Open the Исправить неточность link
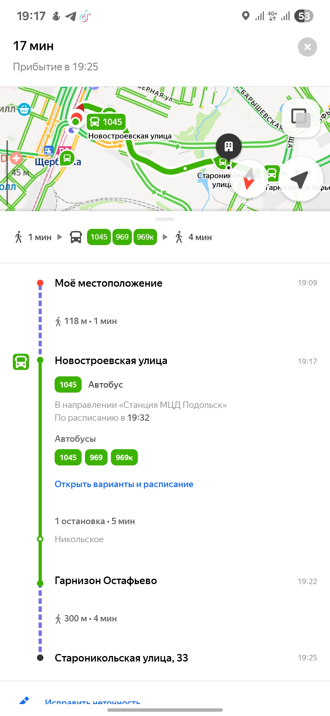 point(93,702)
